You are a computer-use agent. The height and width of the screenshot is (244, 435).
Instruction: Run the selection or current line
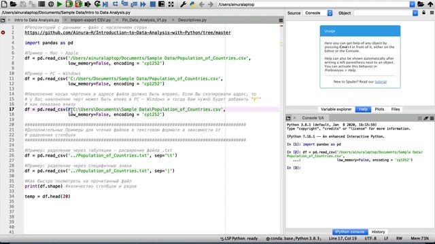tap(88, 4)
